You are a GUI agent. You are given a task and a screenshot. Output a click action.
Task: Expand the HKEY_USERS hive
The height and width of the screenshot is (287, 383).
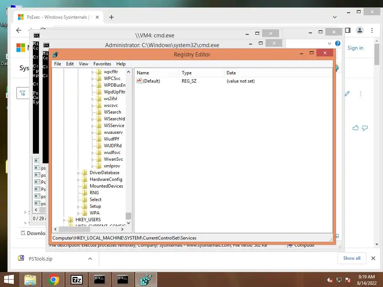pos(64,220)
